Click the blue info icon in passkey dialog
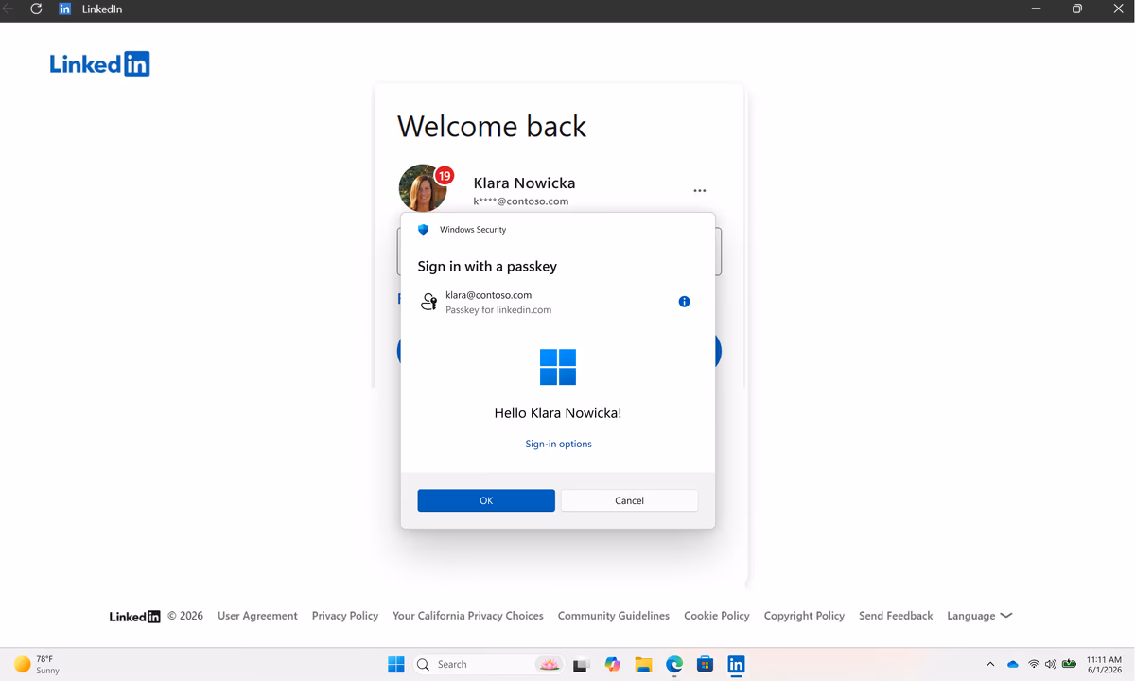The height and width of the screenshot is (681, 1135). coord(684,302)
